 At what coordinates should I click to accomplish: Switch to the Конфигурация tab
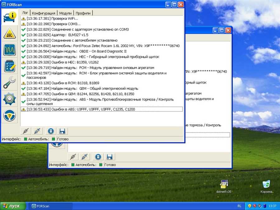click(43, 13)
